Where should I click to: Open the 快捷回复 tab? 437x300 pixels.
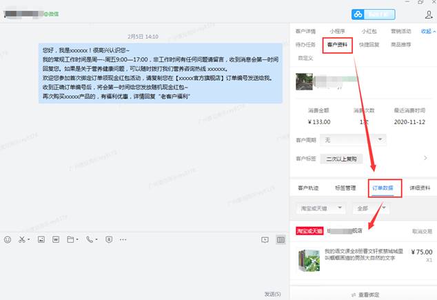pos(369,45)
